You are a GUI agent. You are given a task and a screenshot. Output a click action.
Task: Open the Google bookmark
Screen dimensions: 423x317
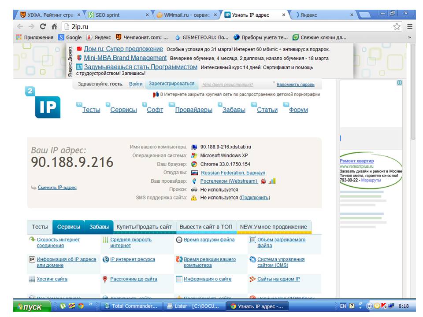[x=70, y=37]
